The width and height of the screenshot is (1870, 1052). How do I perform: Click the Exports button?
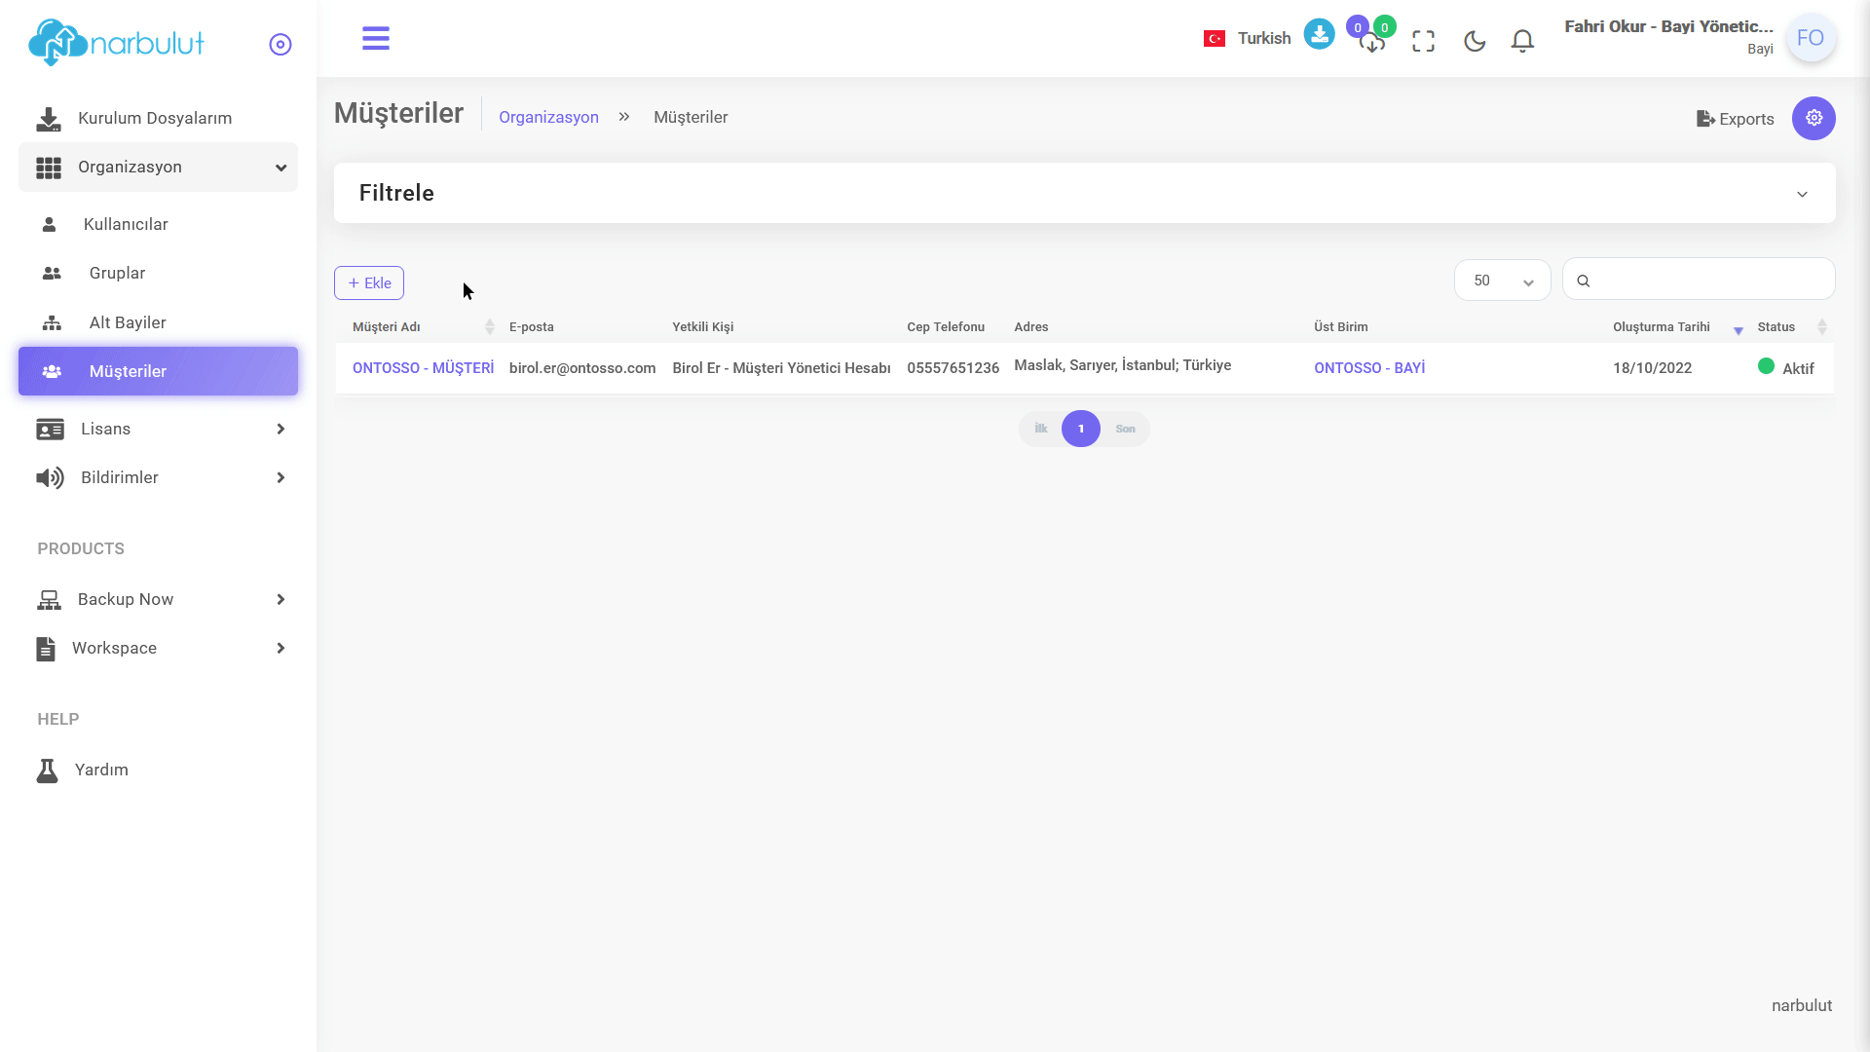pos(1735,119)
